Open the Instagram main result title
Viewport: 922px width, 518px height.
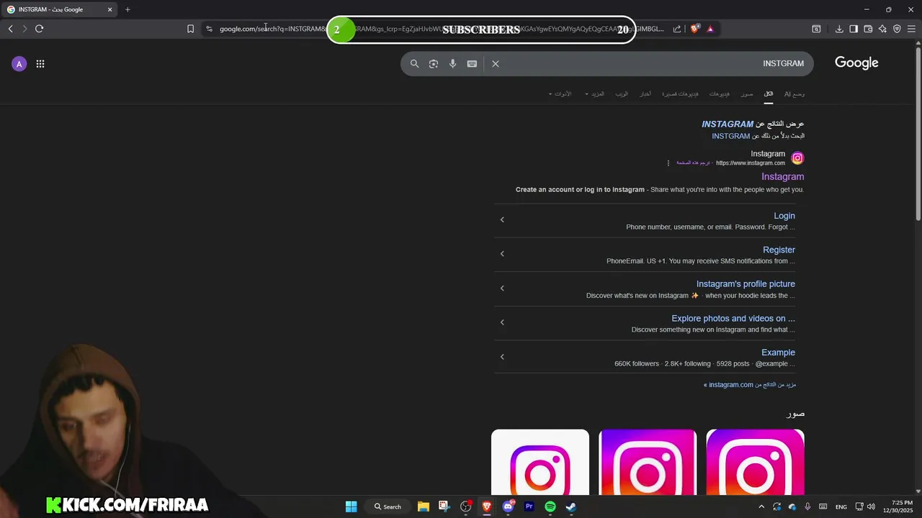pos(782,176)
